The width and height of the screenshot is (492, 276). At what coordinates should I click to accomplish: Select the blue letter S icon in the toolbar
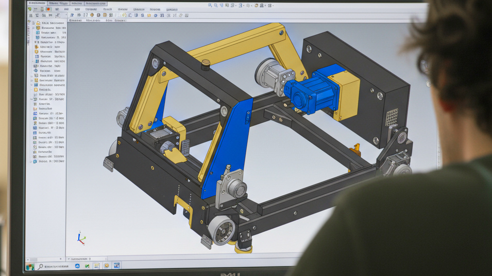(x=143, y=15)
